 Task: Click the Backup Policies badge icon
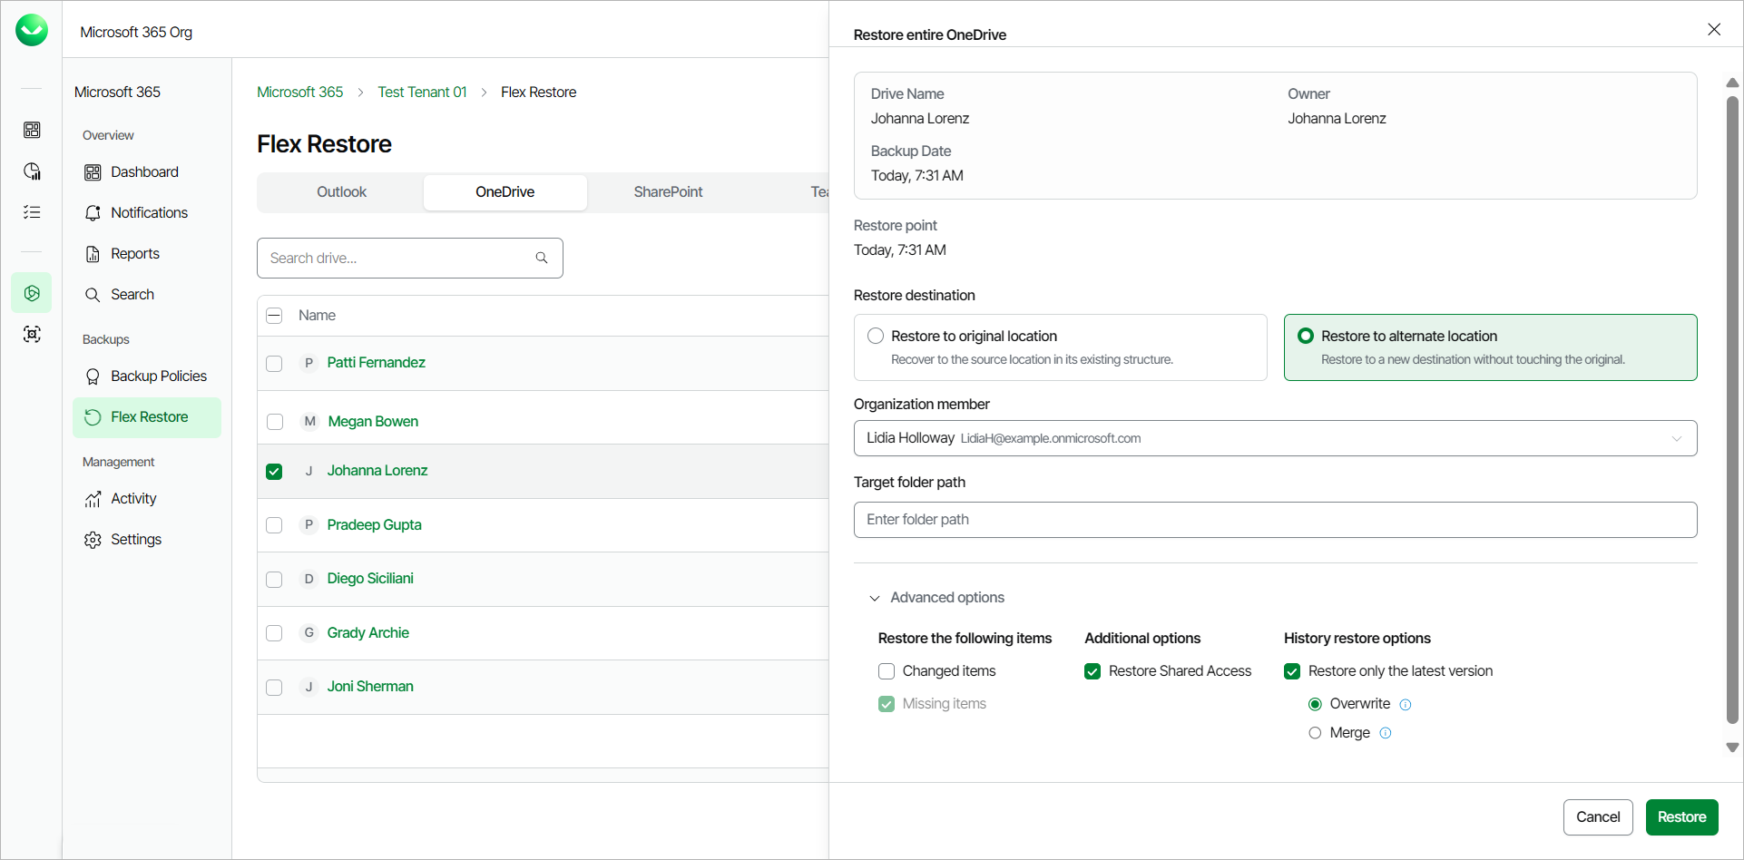pyautogui.click(x=93, y=376)
